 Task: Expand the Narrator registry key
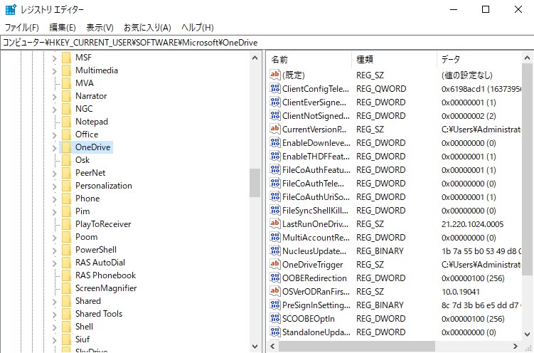coord(55,97)
